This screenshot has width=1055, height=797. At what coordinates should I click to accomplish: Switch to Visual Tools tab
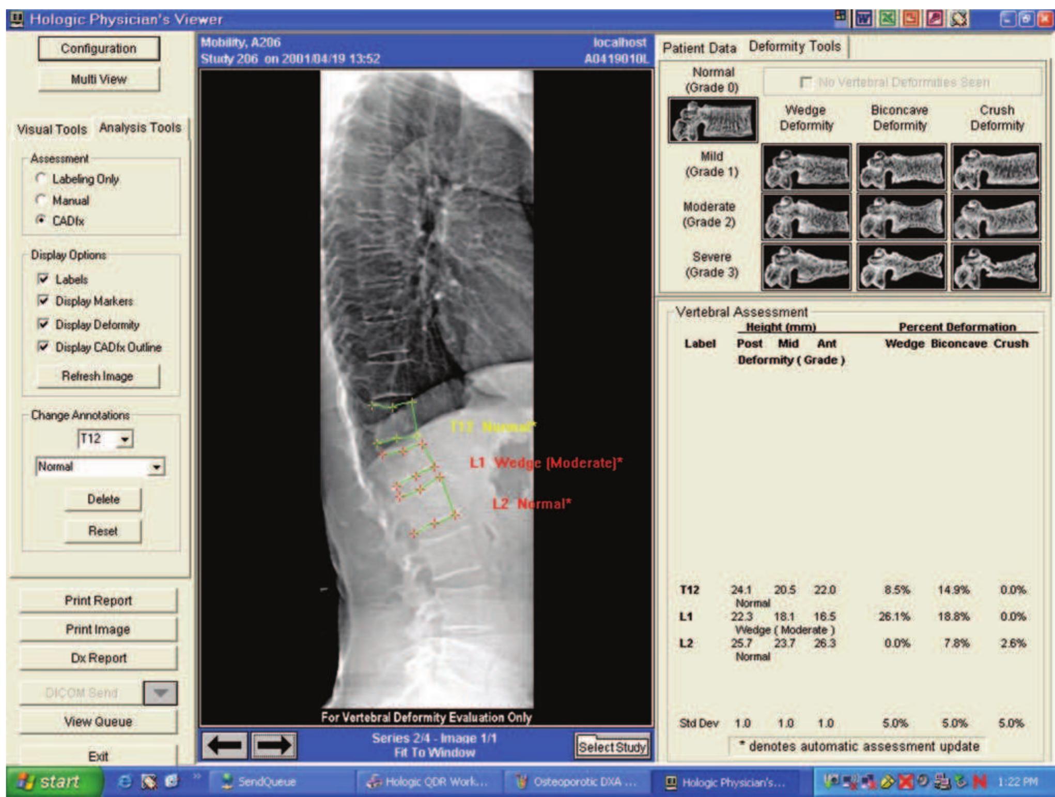point(52,129)
